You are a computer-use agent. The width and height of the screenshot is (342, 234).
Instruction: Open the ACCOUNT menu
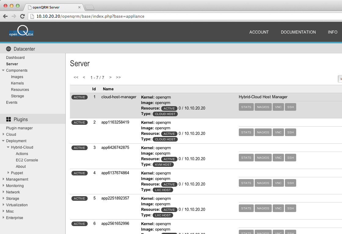point(259,32)
